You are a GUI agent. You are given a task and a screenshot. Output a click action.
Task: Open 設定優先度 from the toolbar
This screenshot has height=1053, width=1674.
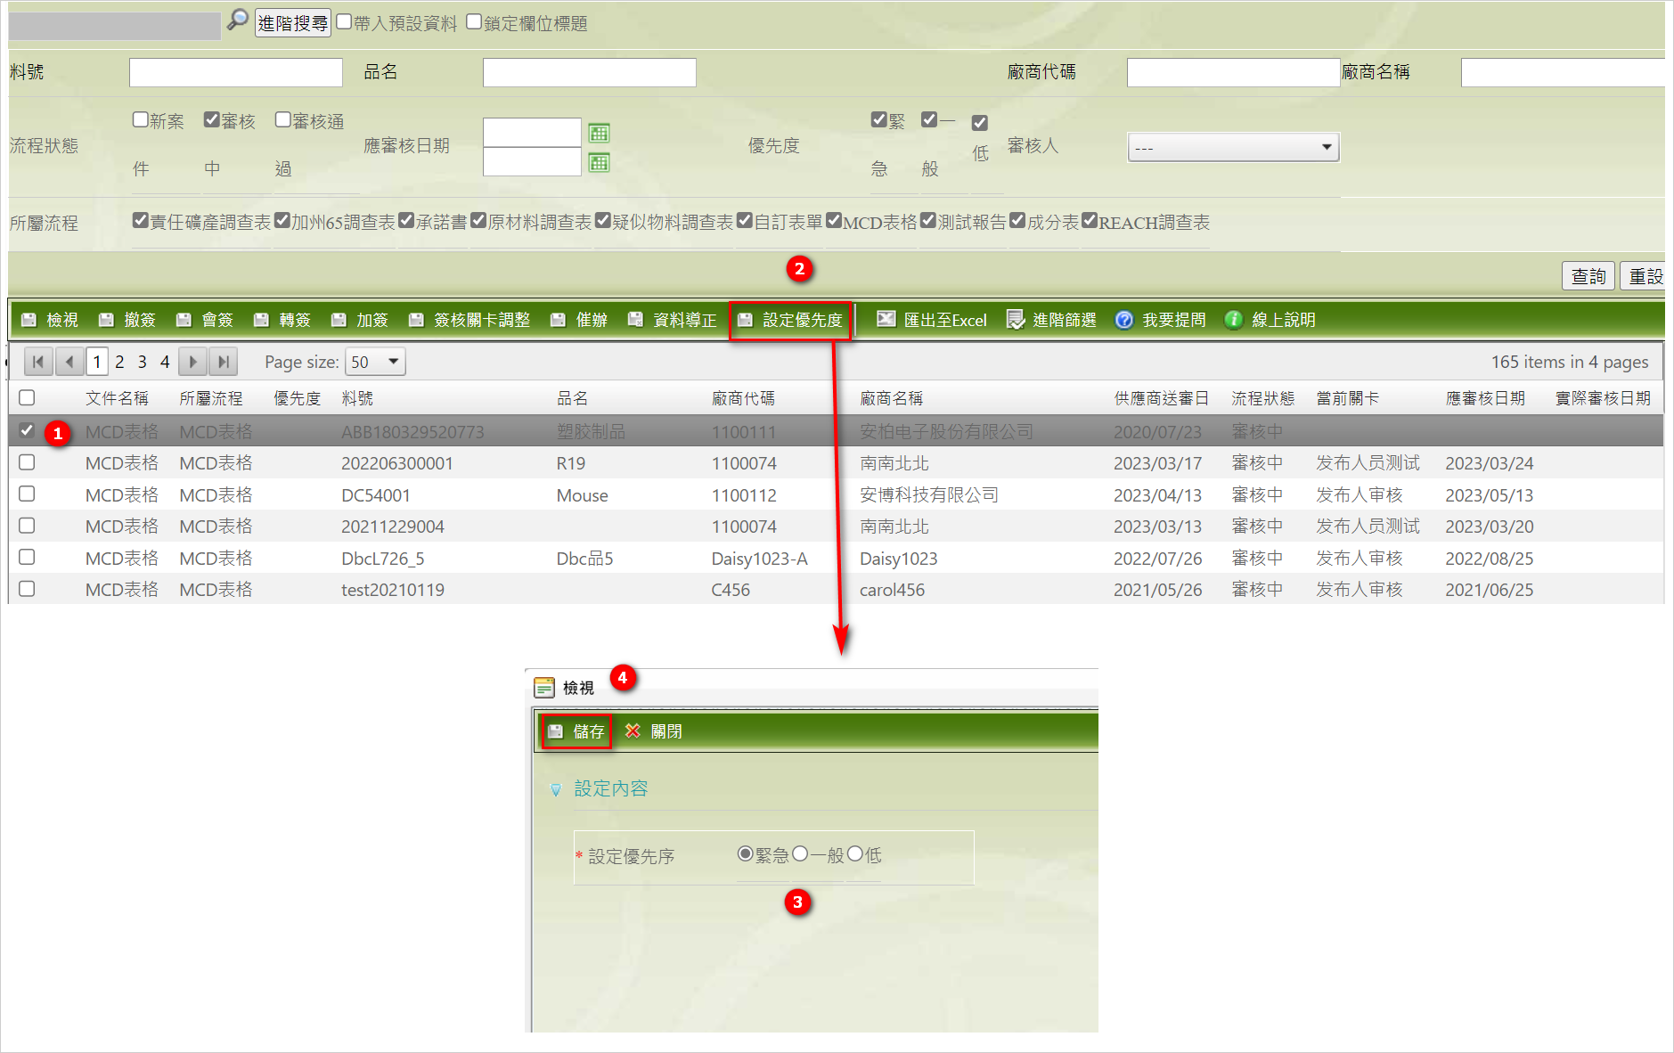(790, 320)
